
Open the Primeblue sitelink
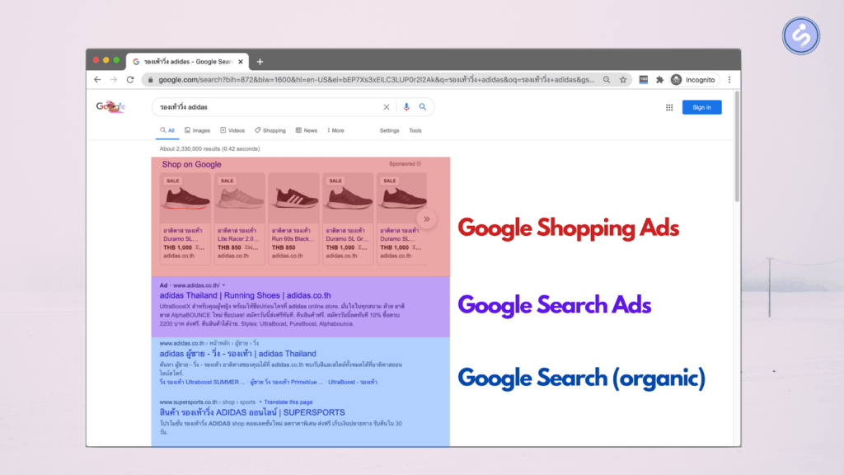(286, 382)
